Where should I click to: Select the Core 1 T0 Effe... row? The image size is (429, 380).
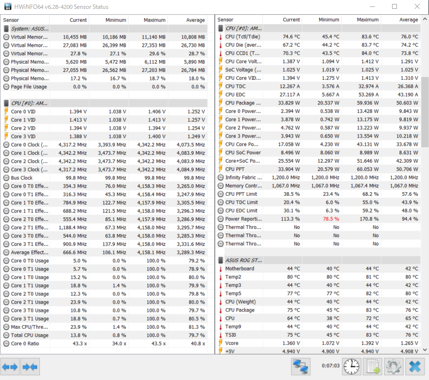104,203
